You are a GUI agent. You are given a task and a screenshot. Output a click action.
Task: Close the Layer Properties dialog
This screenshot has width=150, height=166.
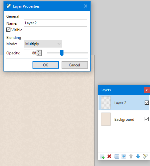click(x=86, y=6)
